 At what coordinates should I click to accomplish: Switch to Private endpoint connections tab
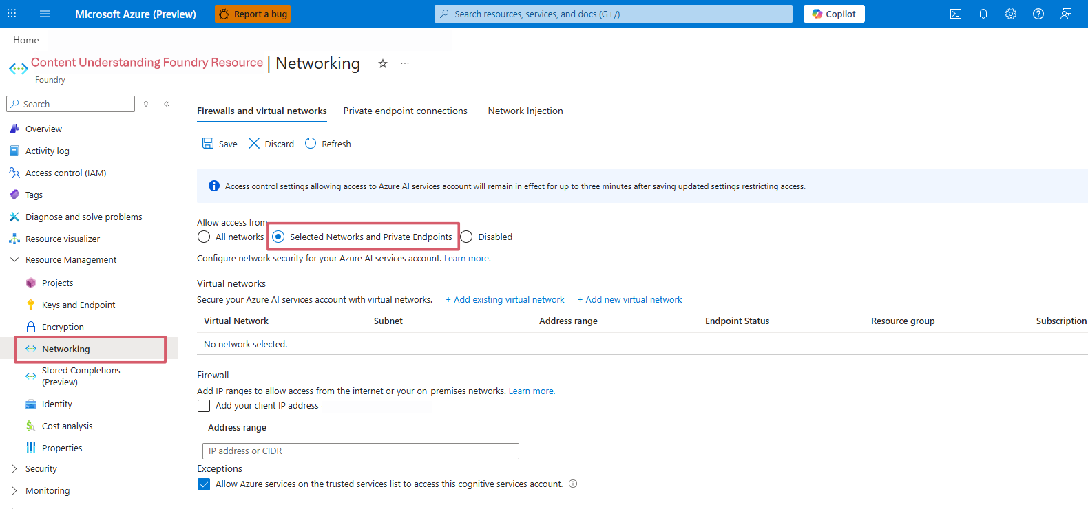click(x=405, y=111)
